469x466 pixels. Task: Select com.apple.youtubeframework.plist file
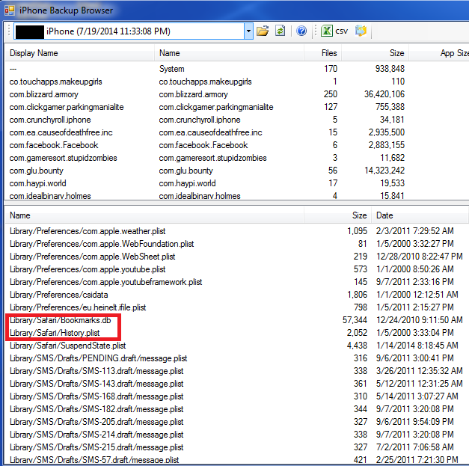[237, 282]
